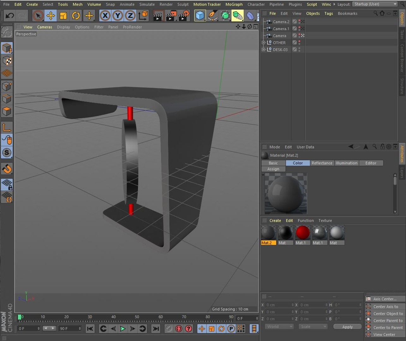Image resolution: width=406 pixels, height=341 pixels.
Task: Open Edit Render Settings icon
Action: 184,15
